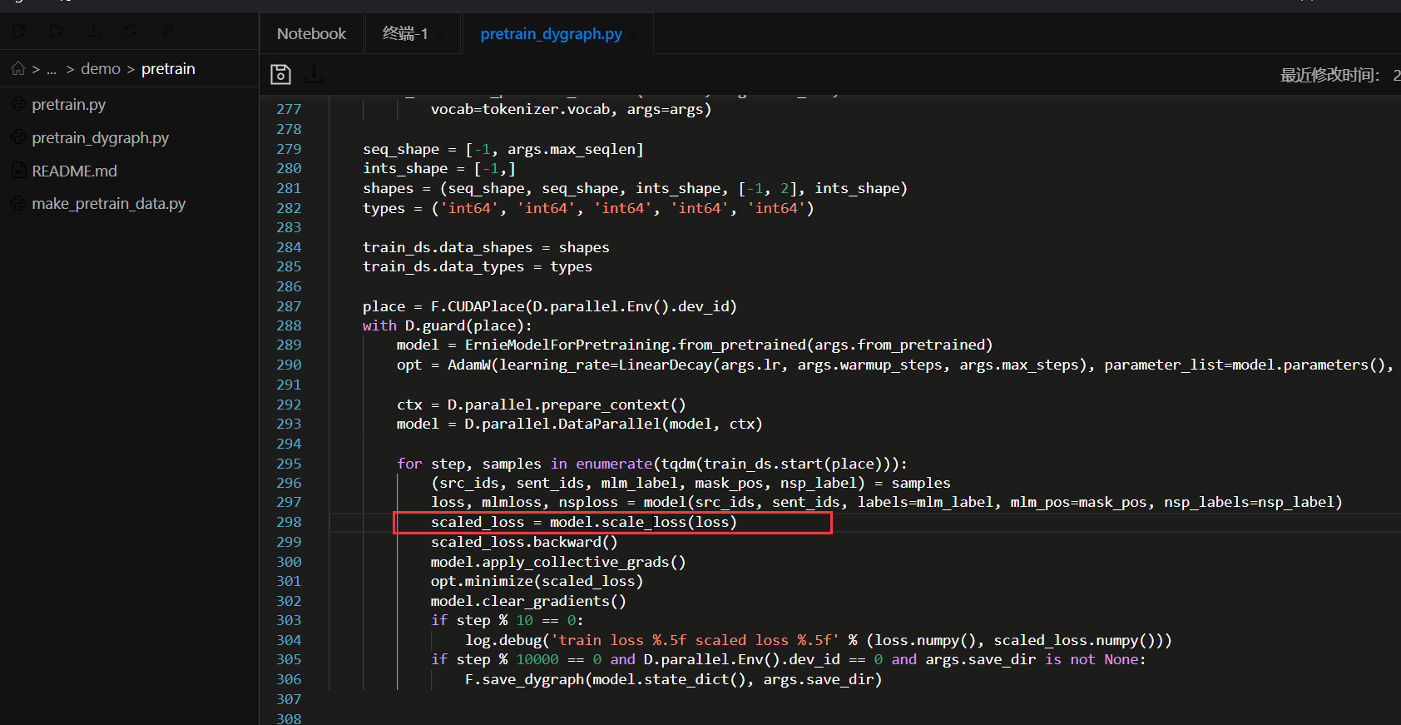Click the 'train_ds.data_shapes = shapes' line
Screen dimensions: 1401x725
(x=486, y=247)
